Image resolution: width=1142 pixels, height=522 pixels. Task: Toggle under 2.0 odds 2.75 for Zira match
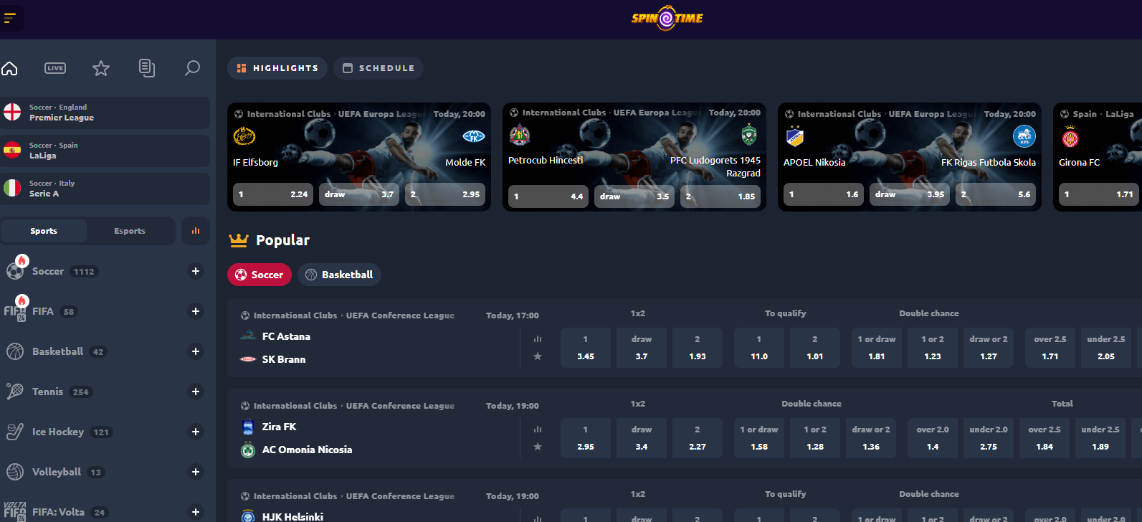[989, 438]
